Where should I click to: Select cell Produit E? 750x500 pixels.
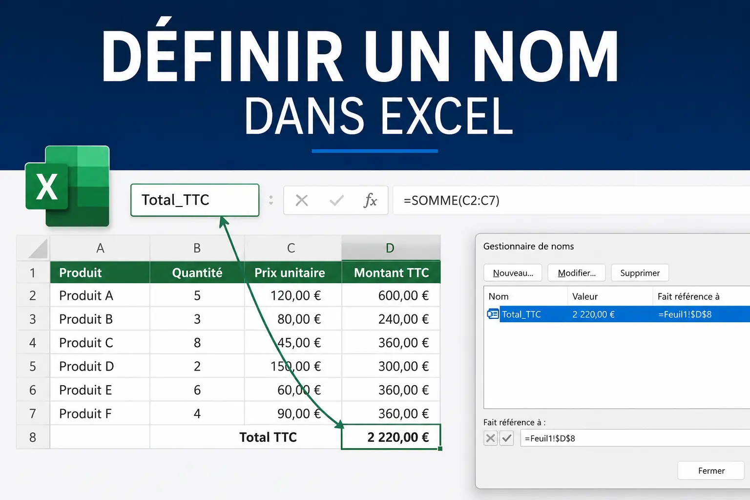pyautogui.click(x=100, y=390)
